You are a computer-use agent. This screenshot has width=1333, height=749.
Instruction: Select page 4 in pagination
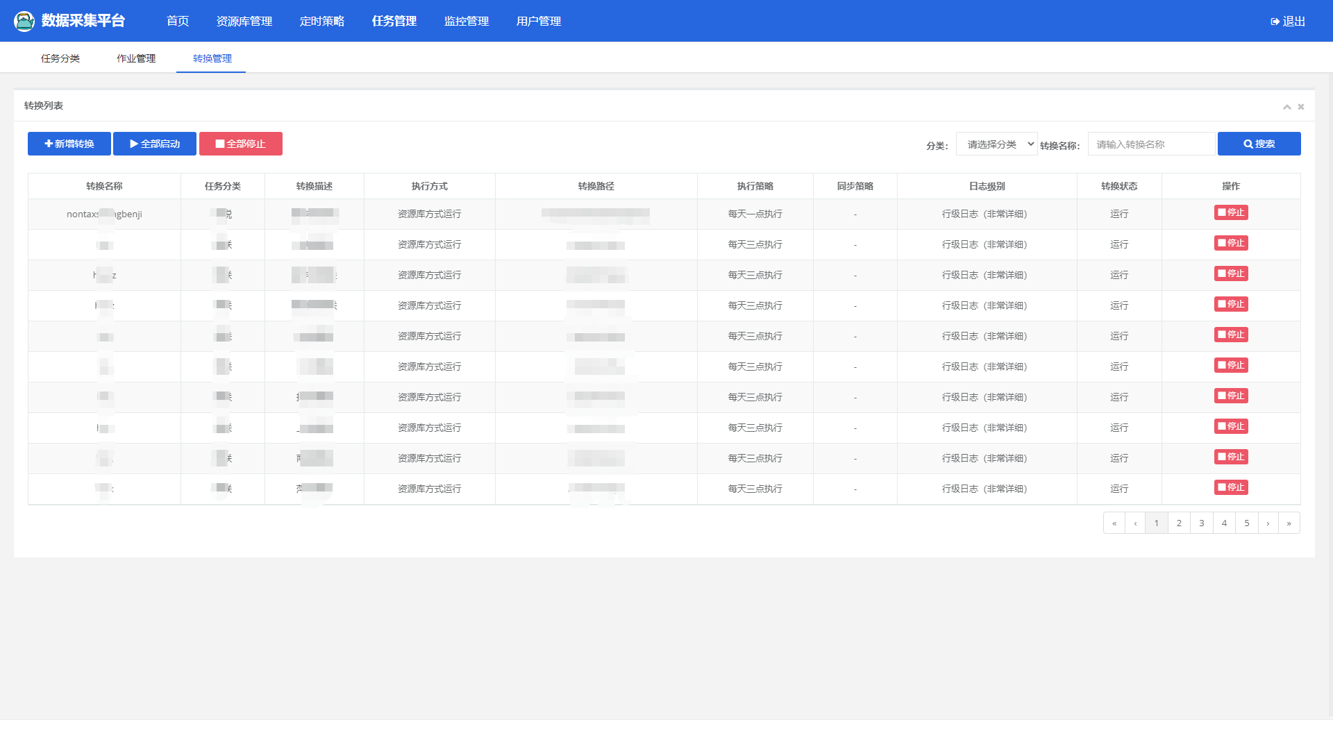[x=1225, y=523]
